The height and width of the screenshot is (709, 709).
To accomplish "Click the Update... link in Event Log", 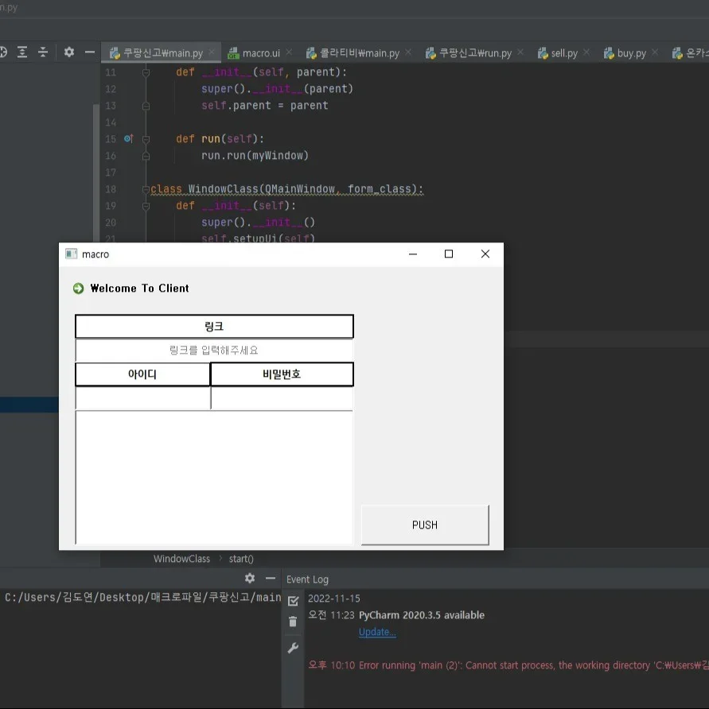I will pyautogui.click(x=377, y=632).
